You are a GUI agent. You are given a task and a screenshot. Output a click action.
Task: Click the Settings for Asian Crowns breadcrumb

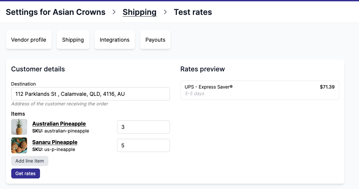coord(56,12)
